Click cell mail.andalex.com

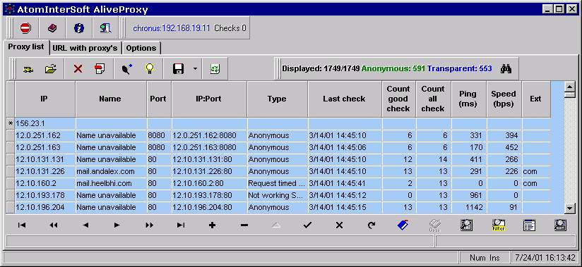point(111,171)
